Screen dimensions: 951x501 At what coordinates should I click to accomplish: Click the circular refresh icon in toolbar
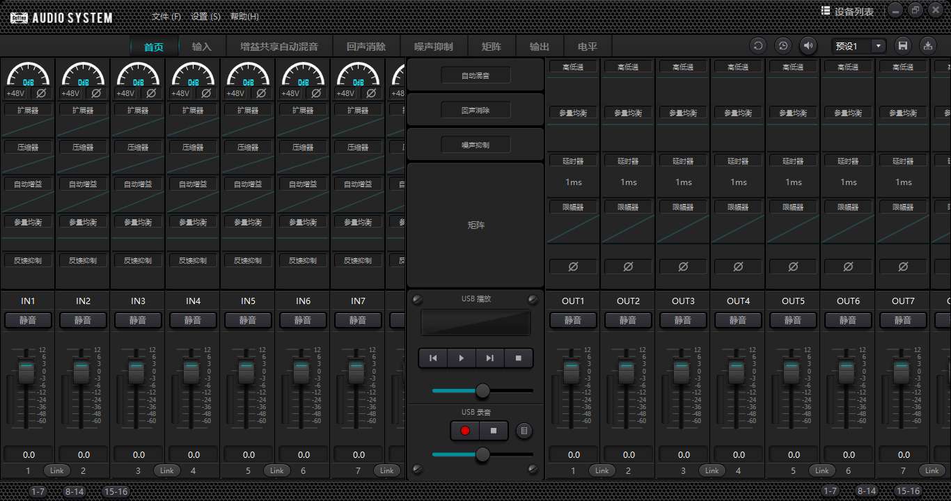(x=758, y=46)
